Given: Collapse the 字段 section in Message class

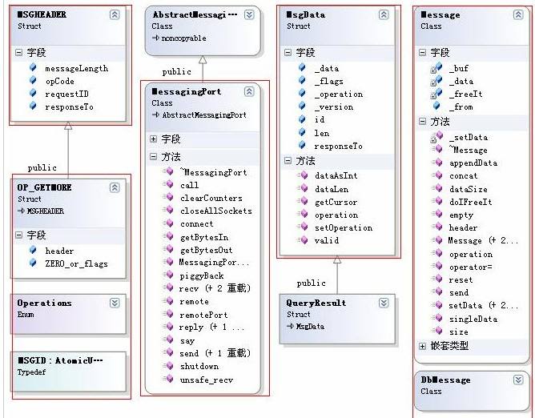Looking at the screenshot, I should tap(422, 53).
